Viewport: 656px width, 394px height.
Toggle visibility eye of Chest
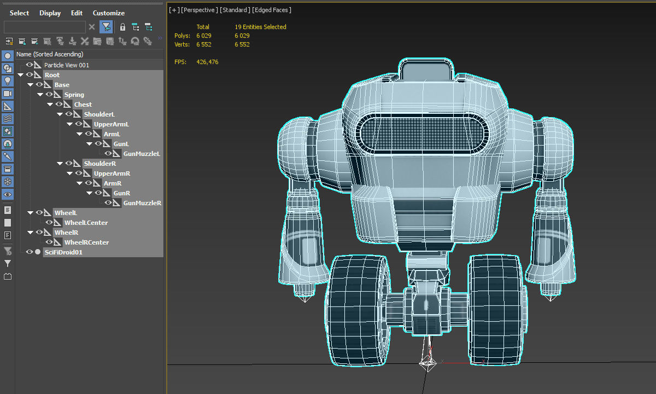click(59, 105)
